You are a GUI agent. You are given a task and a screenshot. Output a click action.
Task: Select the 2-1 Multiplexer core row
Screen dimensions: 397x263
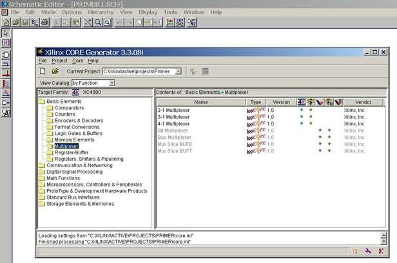click(271, 110)
